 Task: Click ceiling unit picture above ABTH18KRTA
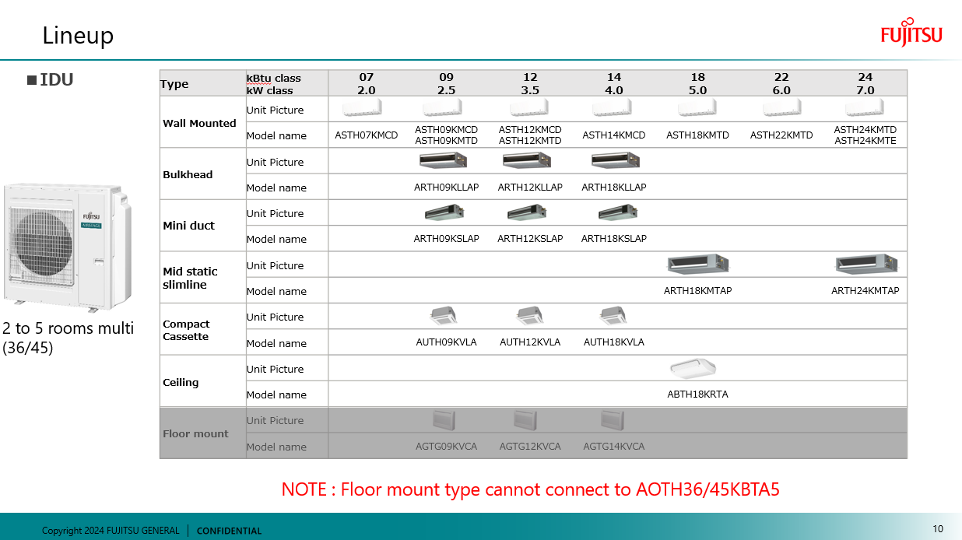click(x=693, y=367)
